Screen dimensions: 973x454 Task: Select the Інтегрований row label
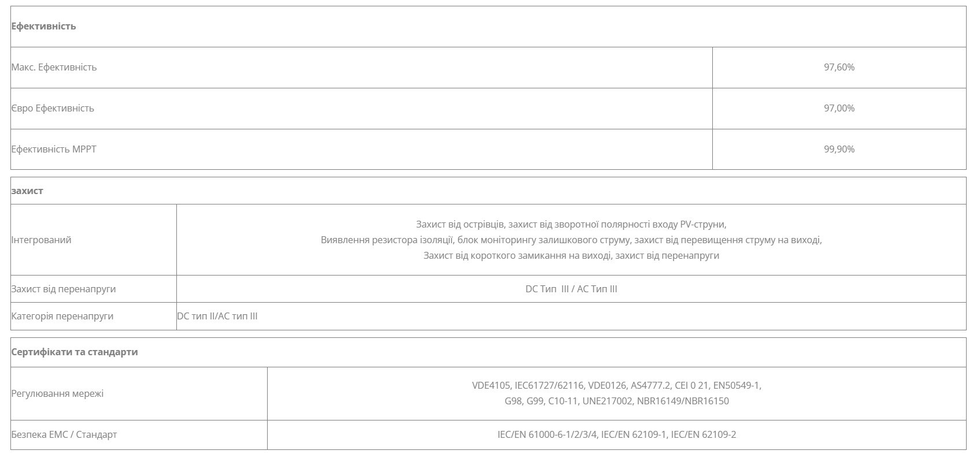point(41,240)
